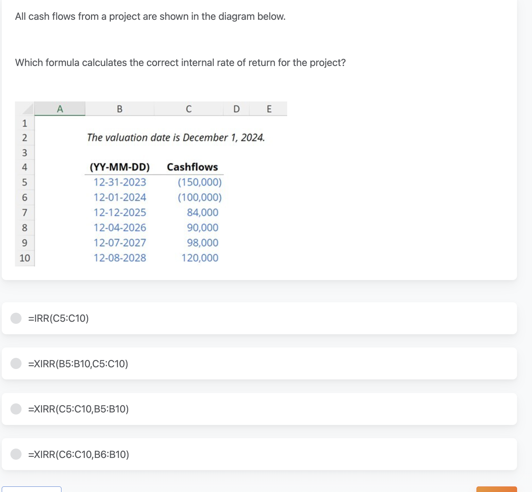Screen dimensions: 532x492
Task: Click the date cell 12-08-2028
Action: (x=119, y=258)
